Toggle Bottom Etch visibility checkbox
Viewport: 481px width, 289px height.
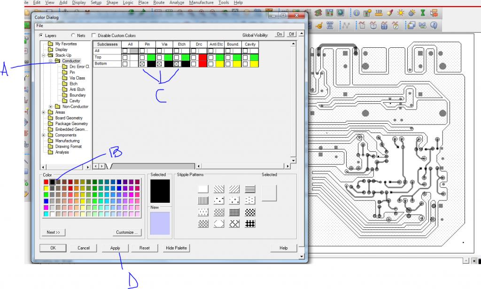(x=177, y=64)
